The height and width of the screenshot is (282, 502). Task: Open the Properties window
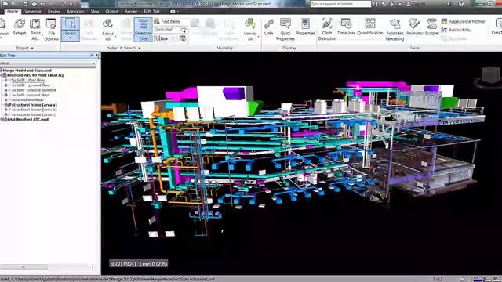305,27
